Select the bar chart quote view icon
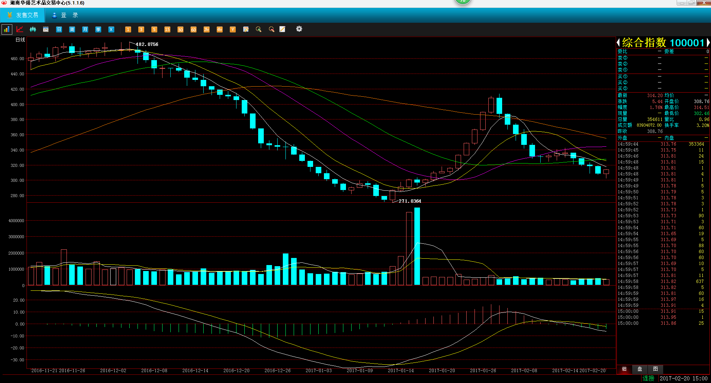Image resolution: width=711 pixels, height=383 pixels. point(7,29)
